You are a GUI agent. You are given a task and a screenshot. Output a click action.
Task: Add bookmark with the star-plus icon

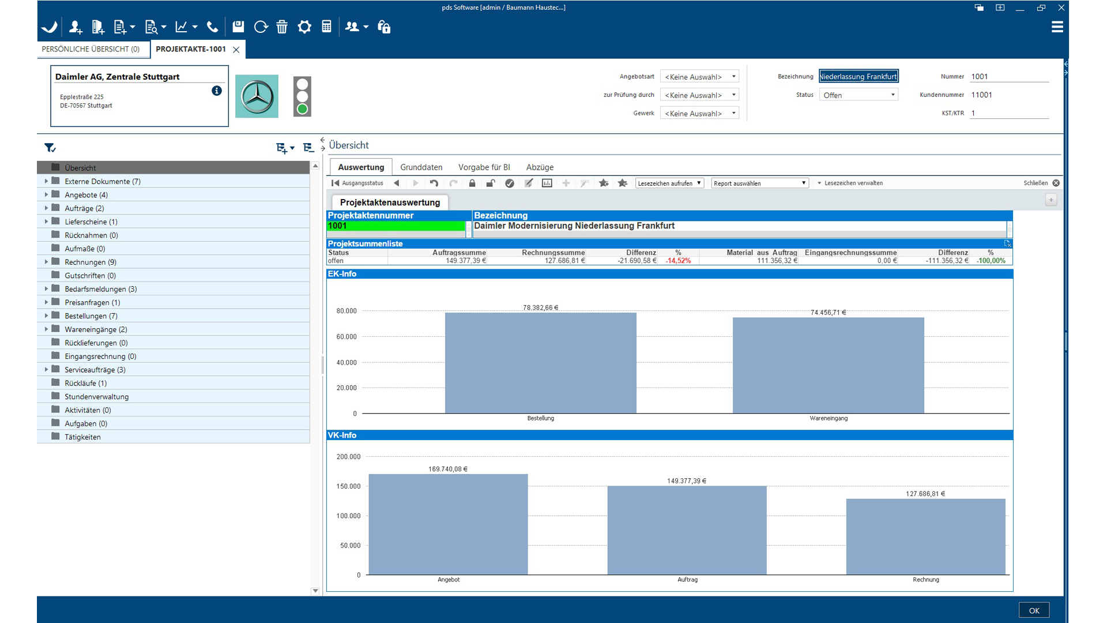tap(604, 183)
